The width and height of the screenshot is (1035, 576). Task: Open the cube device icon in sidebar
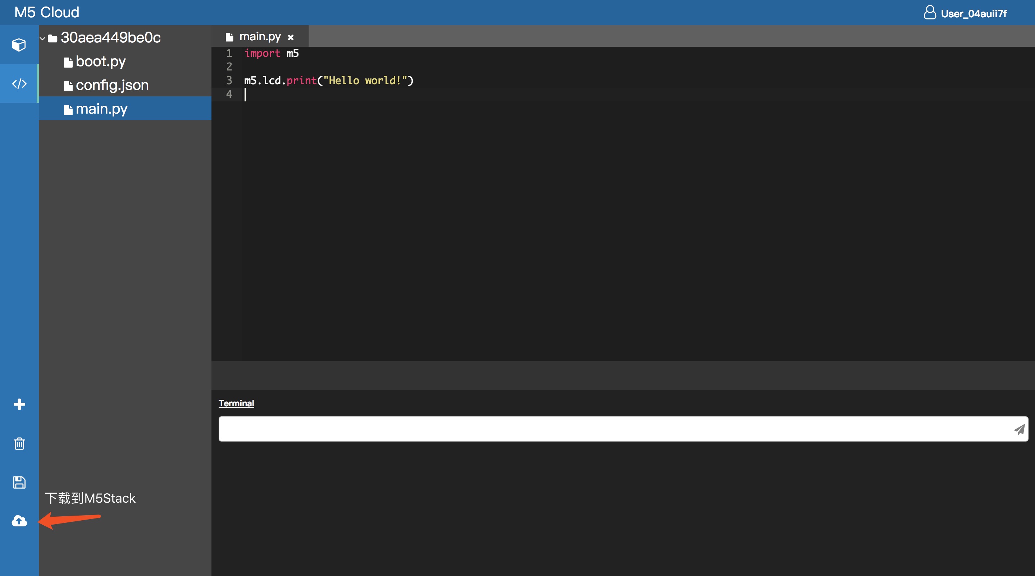click(x=19, y=45)
